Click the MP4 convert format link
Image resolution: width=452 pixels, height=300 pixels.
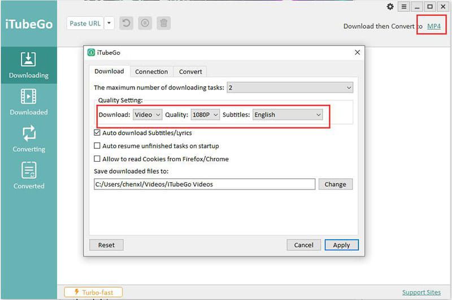pyautogui.click(x=434, y=26)
